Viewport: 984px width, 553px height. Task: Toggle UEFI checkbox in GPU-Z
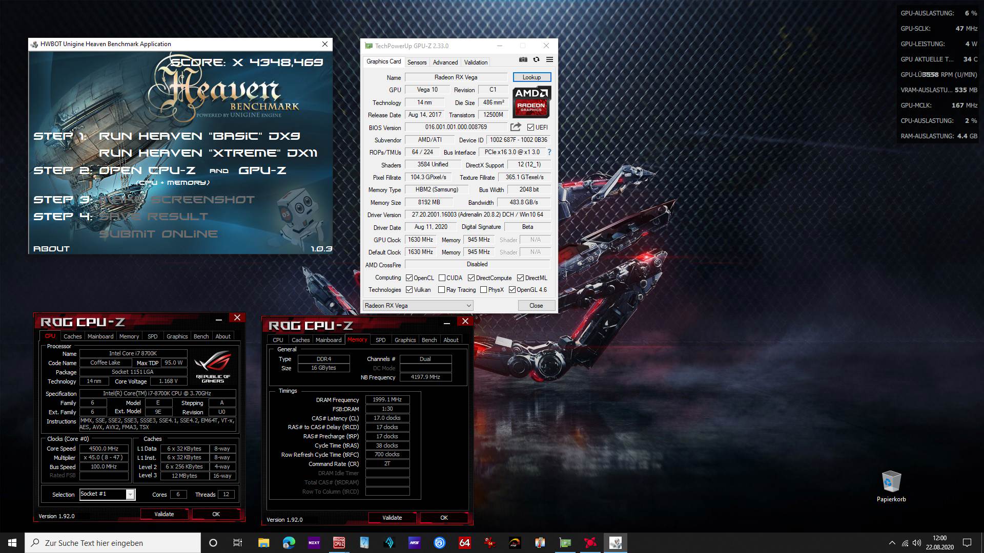coord(530,127)
